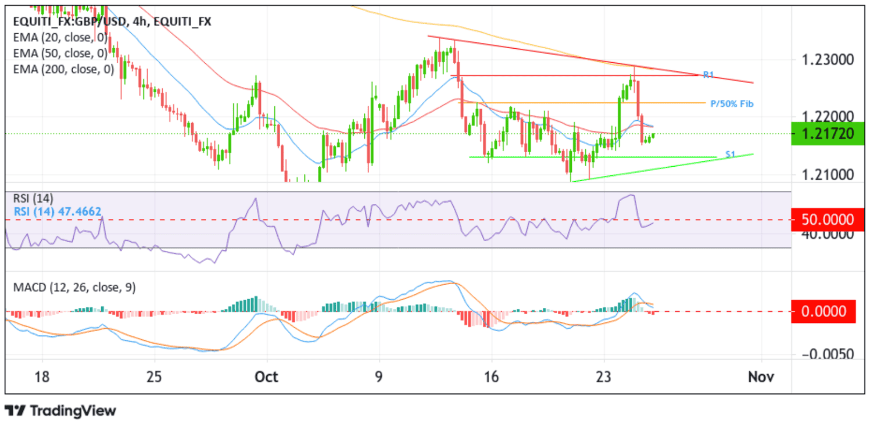Click the current price label 1.21720
Screen dimensions: 870x431
(x=828, y=134)
